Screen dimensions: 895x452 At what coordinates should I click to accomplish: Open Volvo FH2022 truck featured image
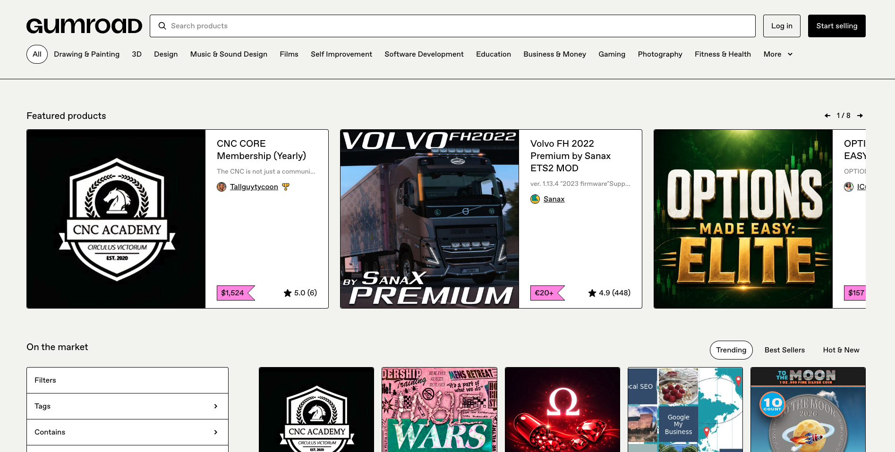pyautogui.click(x=430, y=219)
